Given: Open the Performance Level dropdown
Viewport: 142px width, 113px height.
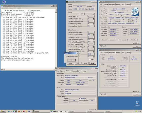Looking at the screenshot, I should 94,37.
